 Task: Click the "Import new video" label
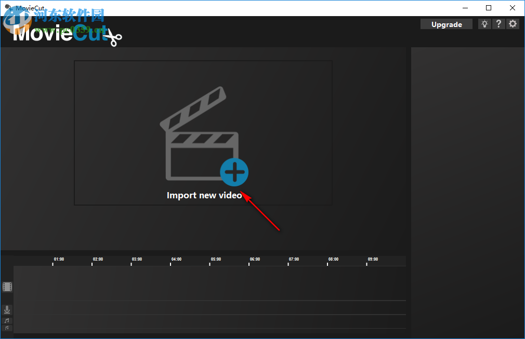click(x=204, y=195)
